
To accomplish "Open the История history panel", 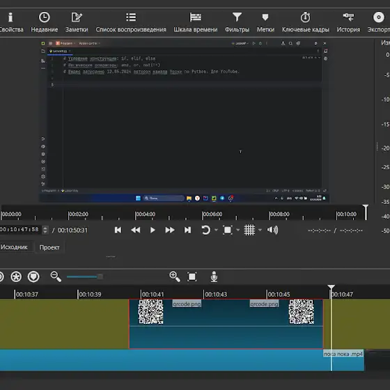I will (348, 22).
